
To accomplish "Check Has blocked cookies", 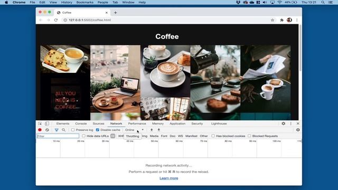I will click(x=213, y=136).
